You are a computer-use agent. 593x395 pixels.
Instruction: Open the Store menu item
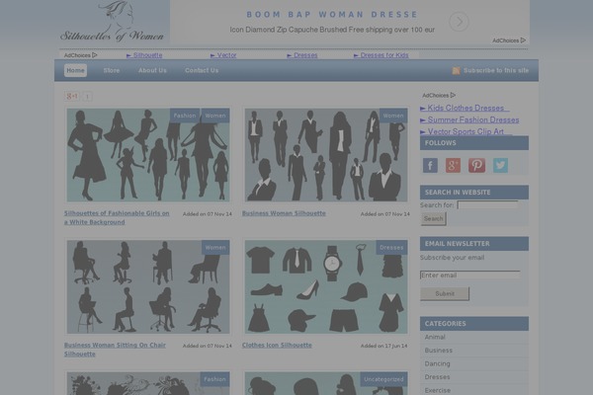pos(112,70)
